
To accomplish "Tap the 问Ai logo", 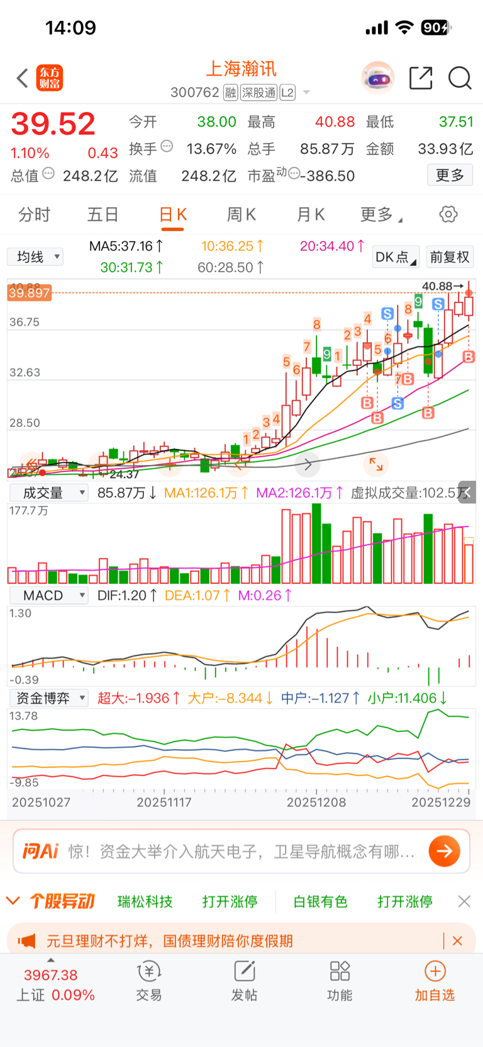I will pyautogui.click(x=40, y=851).
